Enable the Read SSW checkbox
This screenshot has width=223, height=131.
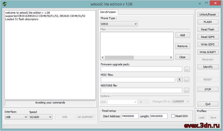[173, 116]
